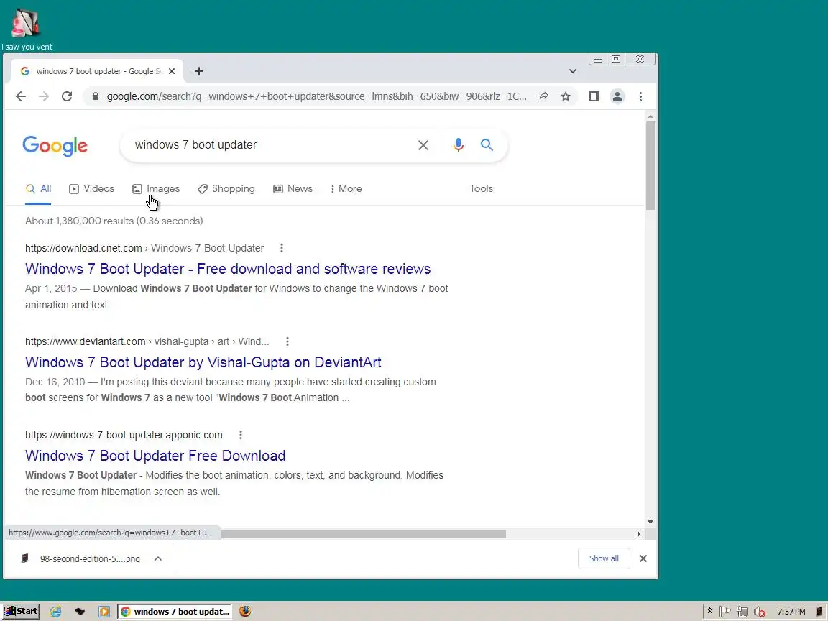Viewport: 828px width, 621px height.
Task: Clear the search box with the X
Action: coord(423,145)
